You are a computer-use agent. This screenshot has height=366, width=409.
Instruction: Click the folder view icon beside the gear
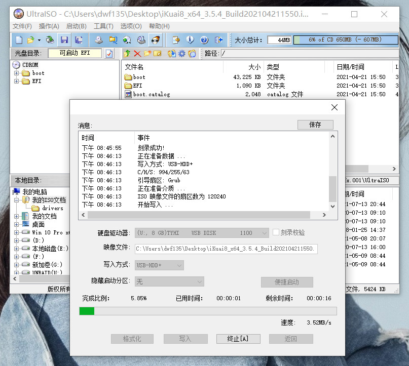tap(192, 54)
